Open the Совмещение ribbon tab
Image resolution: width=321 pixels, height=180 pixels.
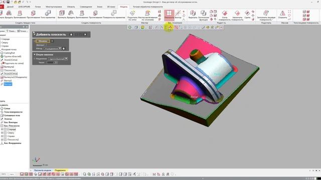(x=86, y=6)
